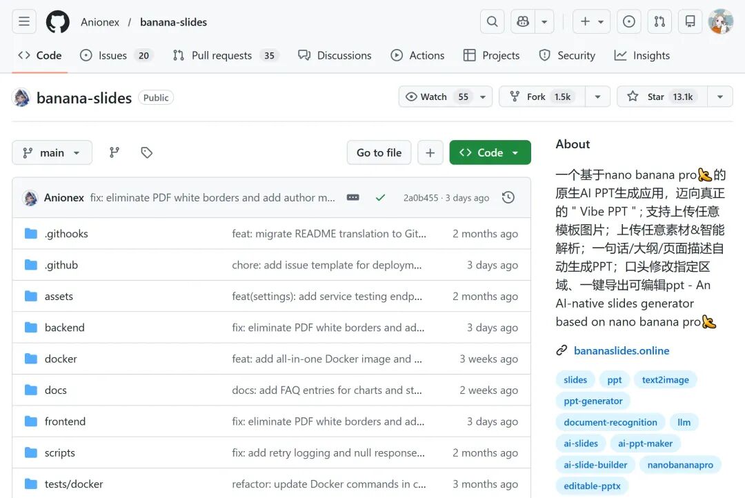Click the document-recognition topic tag
The image size is (745, 498).
pos(610,422)
